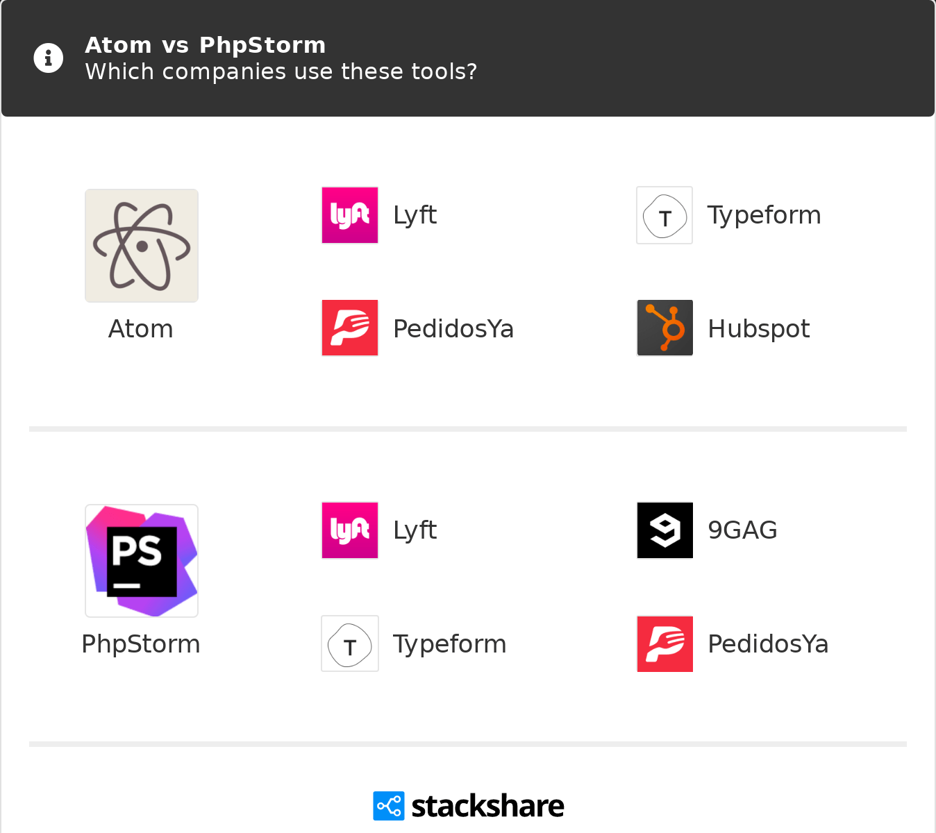The image size is (936, 833).
Task: Click the Atom editor logo
Action: [x=142, y=246]
